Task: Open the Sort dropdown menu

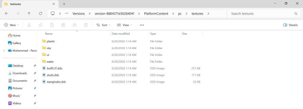Action: coord(103,25)
